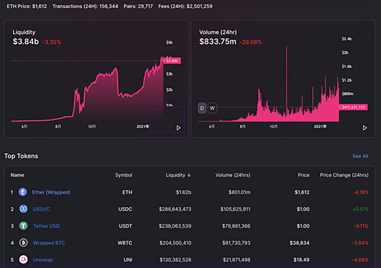Viewport: 381px width, 268px height.
Task: Click the Tether logo icon
Action: (23, 226)
